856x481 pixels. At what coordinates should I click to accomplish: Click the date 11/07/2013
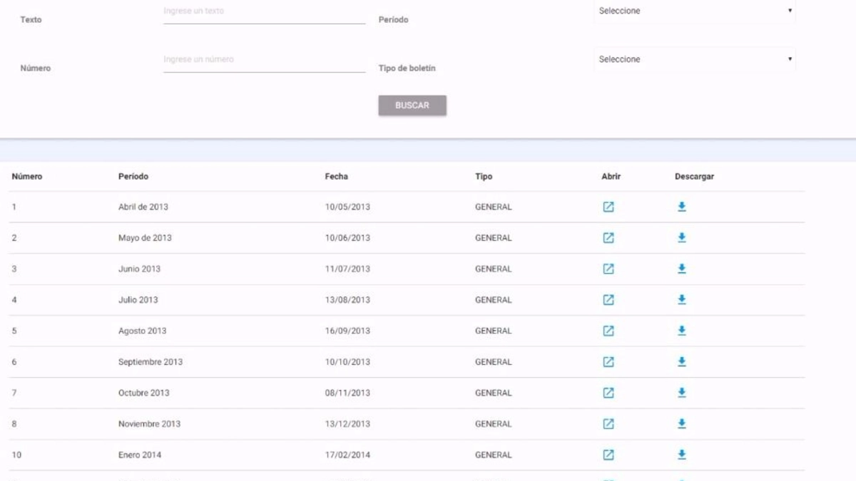point(347,269)
